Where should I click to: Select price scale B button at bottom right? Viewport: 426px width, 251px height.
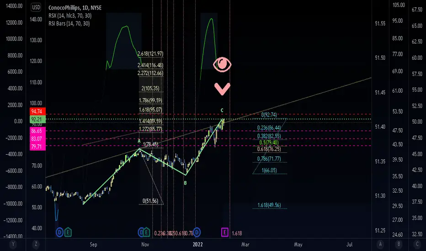399,244
